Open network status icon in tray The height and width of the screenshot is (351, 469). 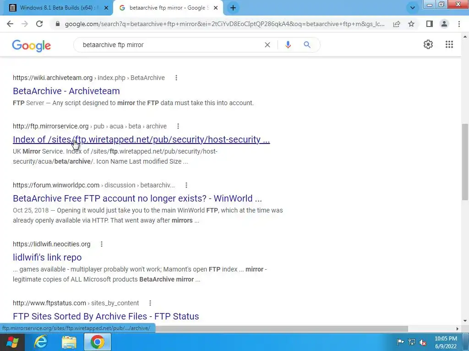pos(412,342)
